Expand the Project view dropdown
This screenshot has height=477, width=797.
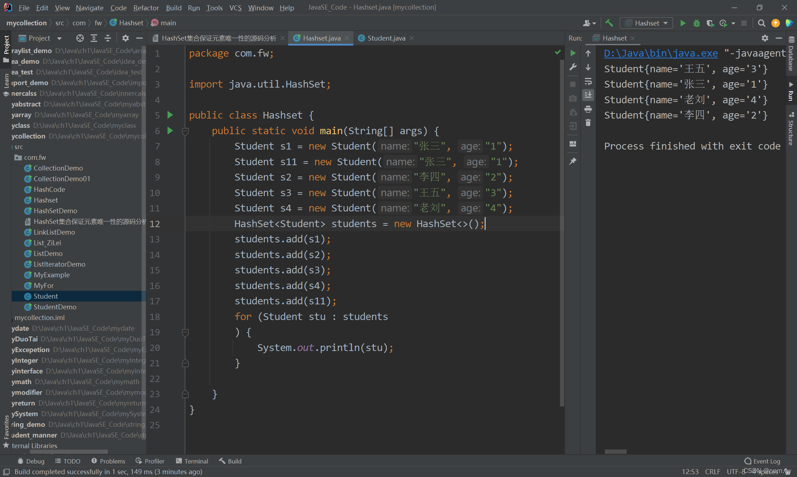pos(59,38)
